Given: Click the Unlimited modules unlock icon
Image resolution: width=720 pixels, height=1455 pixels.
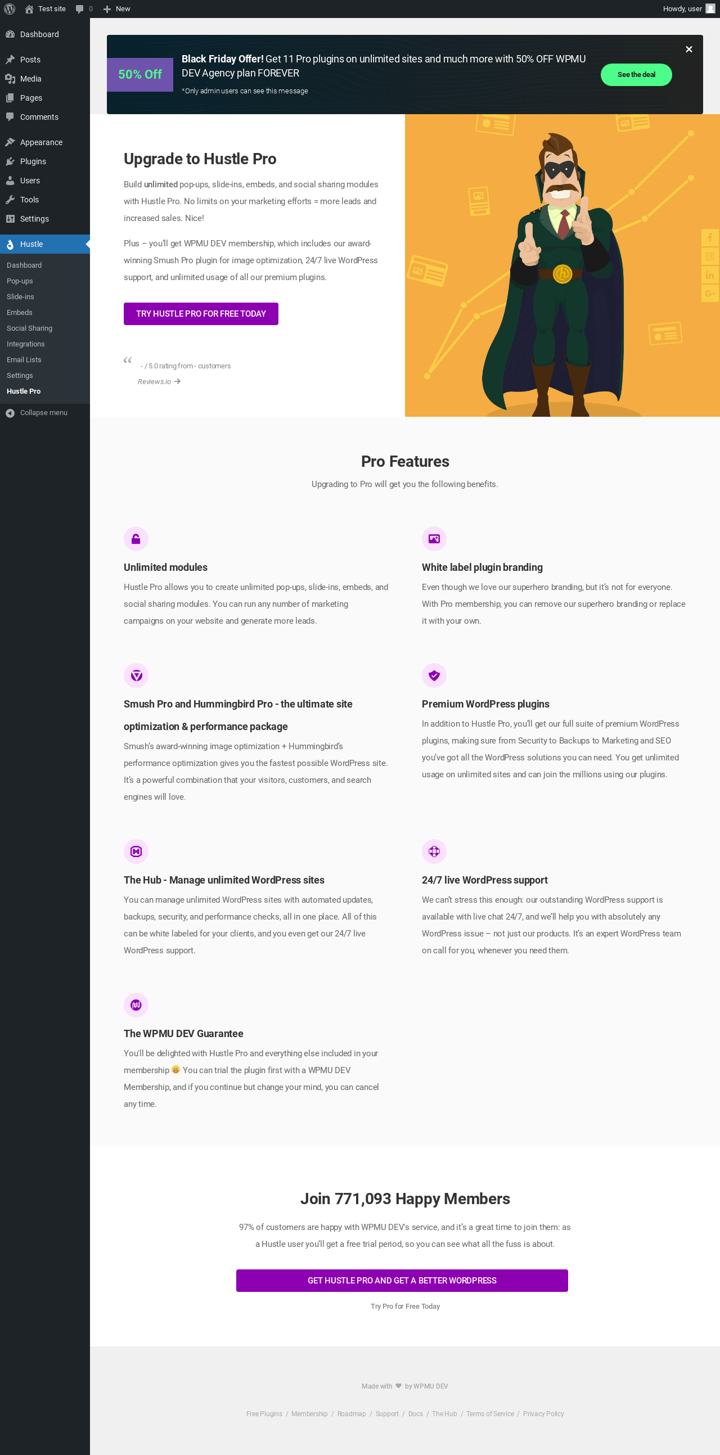Looking at the screenshot, I should [x=136, y=539].
